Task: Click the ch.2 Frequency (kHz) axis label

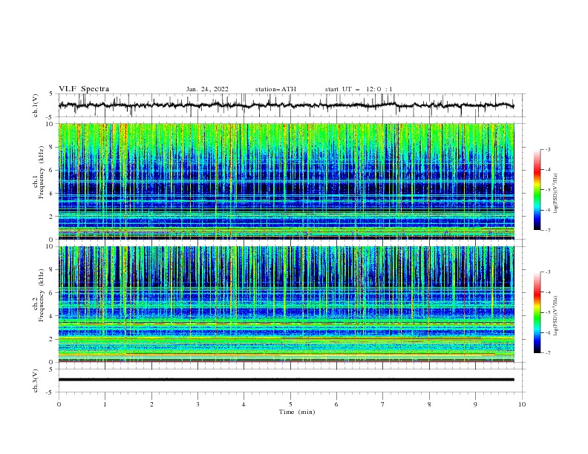Action: click(x=39, y=295)
